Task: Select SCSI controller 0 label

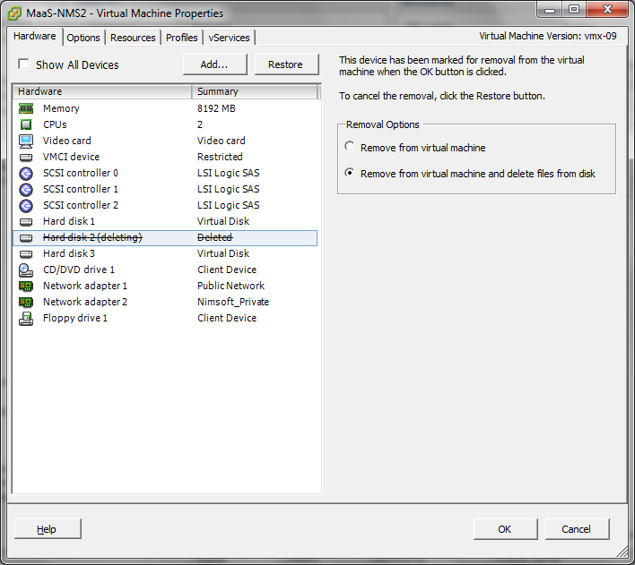Action: pyautogui.click(x=81, y=173)
